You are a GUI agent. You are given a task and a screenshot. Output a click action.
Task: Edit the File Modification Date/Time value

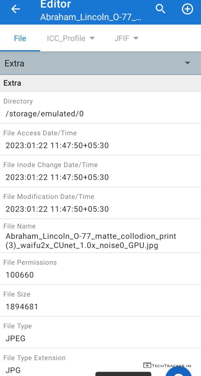(57, 209)
